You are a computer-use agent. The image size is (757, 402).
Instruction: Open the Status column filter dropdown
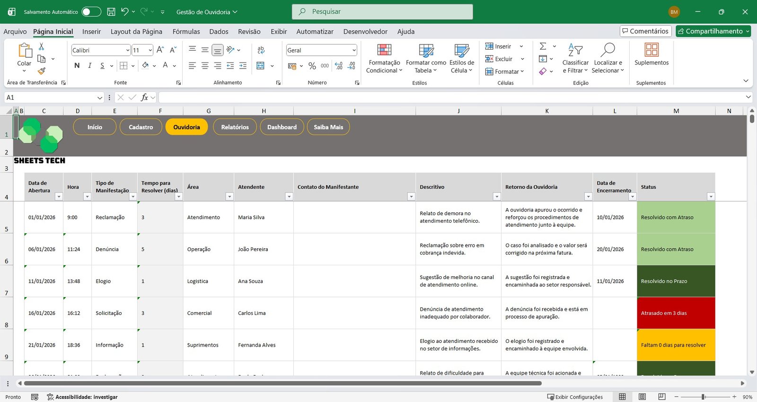(710, 197)
